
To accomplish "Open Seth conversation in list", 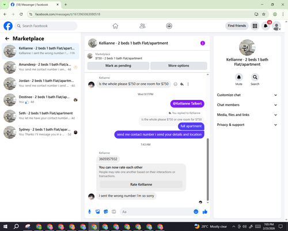I will [x=40, y=116].
